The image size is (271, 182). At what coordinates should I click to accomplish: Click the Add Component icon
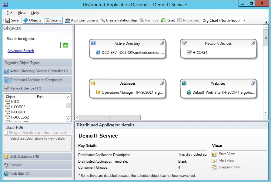tap(68, 20)
